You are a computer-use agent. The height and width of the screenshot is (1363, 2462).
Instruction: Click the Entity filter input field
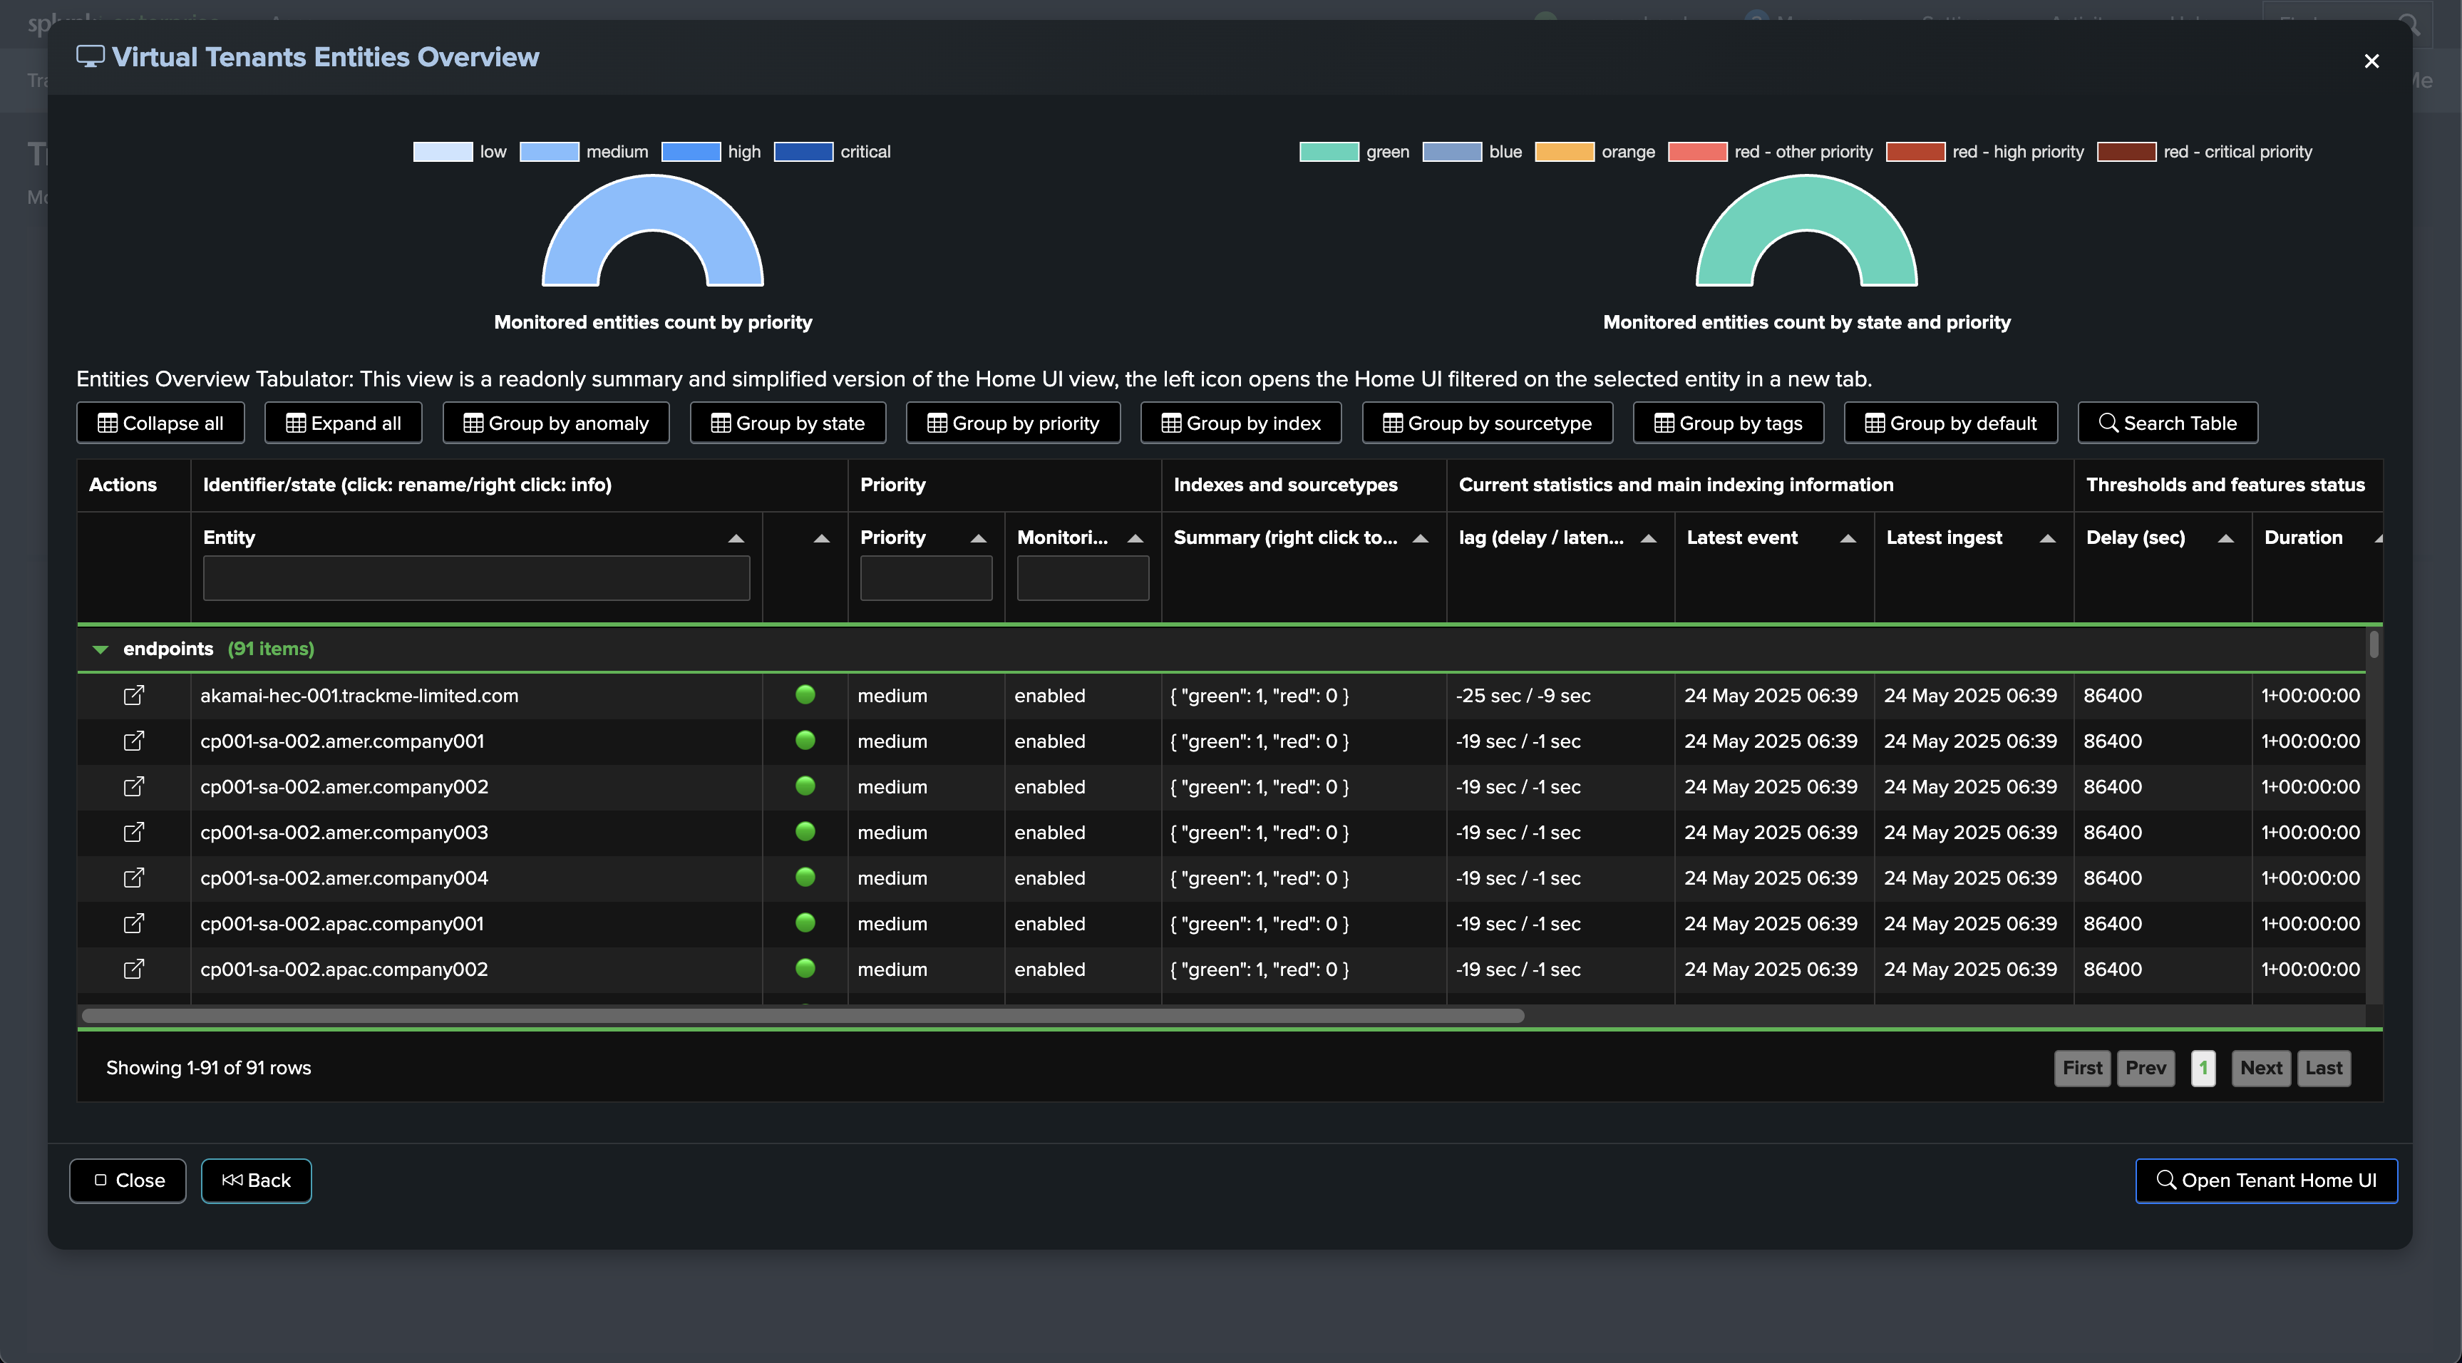pos(476,578)
